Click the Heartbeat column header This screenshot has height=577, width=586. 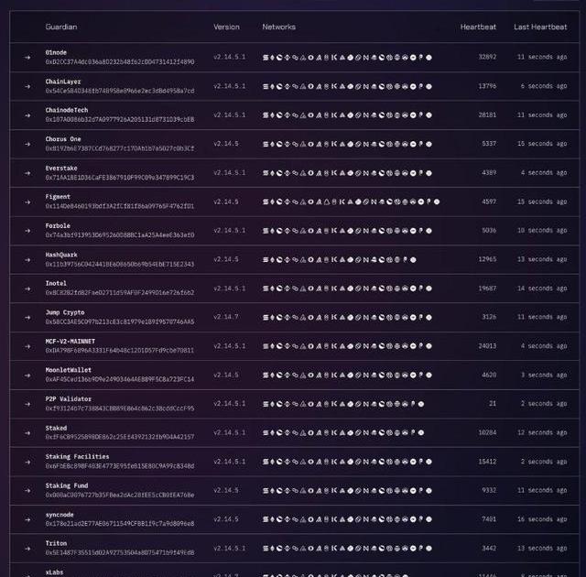478,27
